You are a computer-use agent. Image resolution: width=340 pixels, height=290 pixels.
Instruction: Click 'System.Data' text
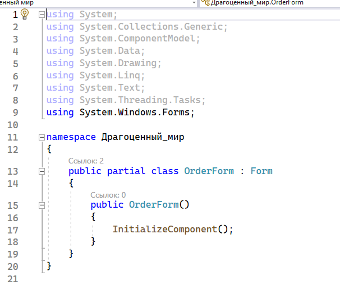pos(110,51)
